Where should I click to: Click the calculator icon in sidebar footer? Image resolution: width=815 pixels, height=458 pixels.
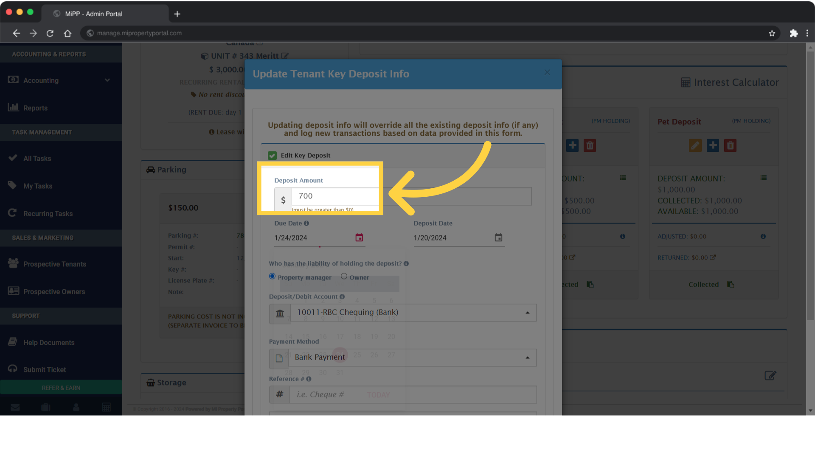pyautogui.click(x=107, y=408)
